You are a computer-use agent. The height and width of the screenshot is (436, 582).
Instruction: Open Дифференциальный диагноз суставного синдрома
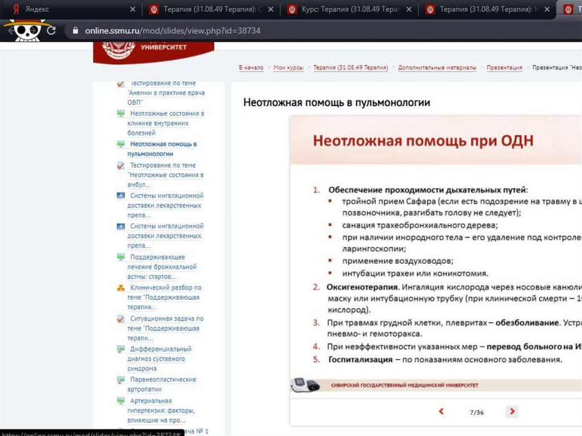[160, 359]
